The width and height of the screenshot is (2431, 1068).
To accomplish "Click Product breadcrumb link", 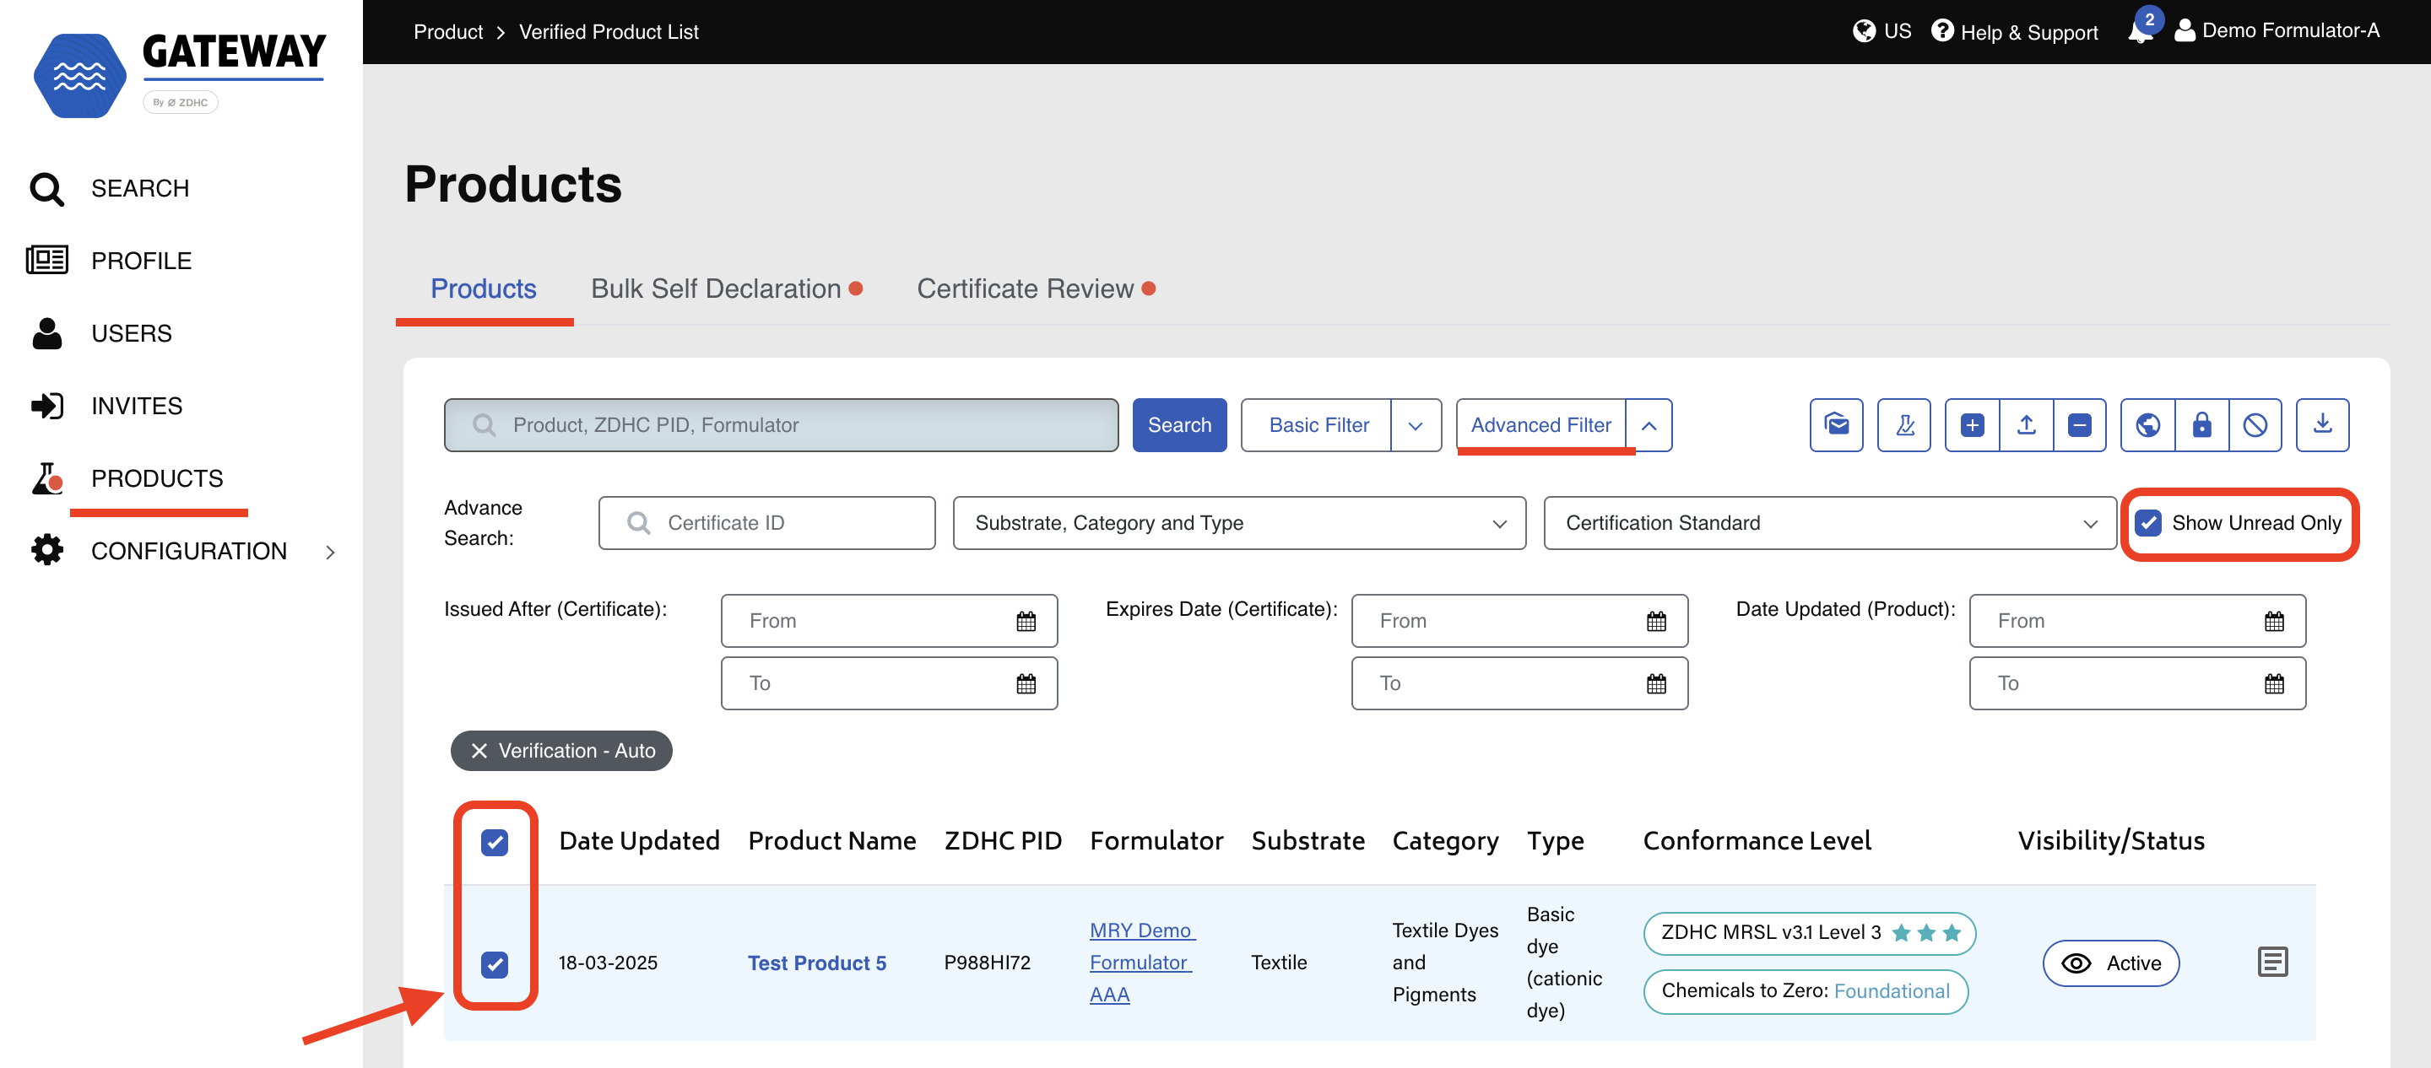I will click(448, 31).
